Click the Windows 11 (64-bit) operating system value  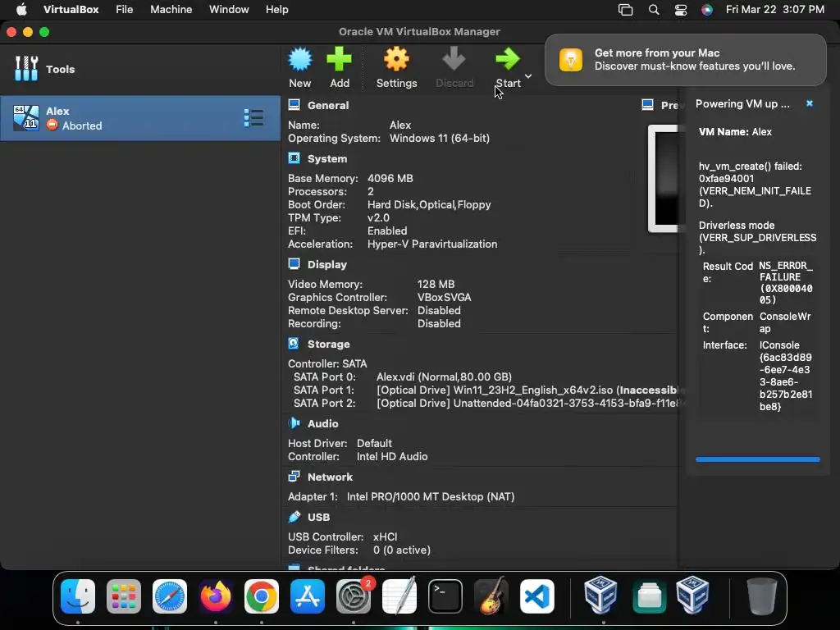(x=440, y=138)
